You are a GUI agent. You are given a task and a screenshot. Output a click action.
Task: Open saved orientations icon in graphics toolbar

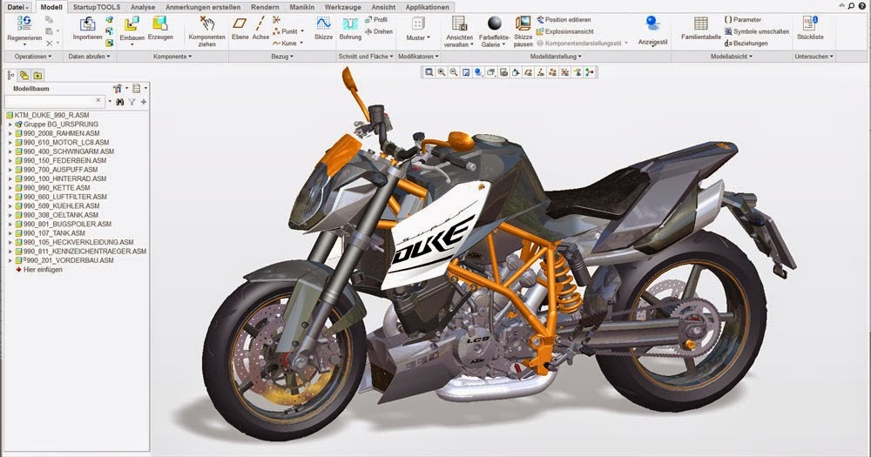tap(491, 72)
